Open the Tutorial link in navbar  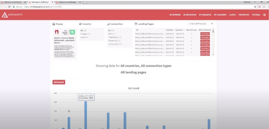[x=256, y=15]
